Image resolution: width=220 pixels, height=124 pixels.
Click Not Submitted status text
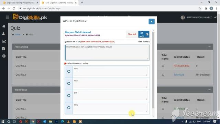coord(181,66)
